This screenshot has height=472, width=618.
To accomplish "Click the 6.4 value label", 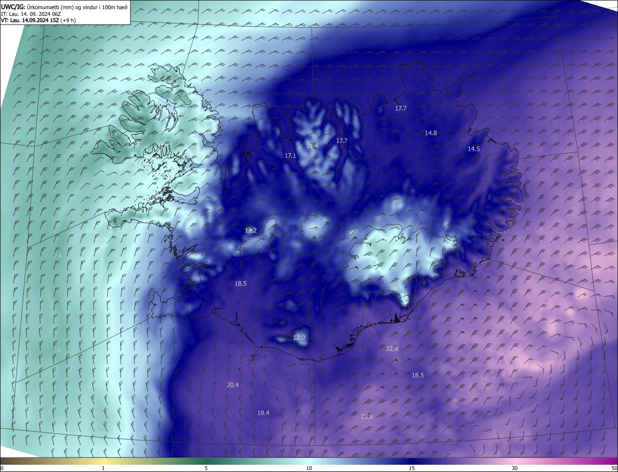I will 113,135.
